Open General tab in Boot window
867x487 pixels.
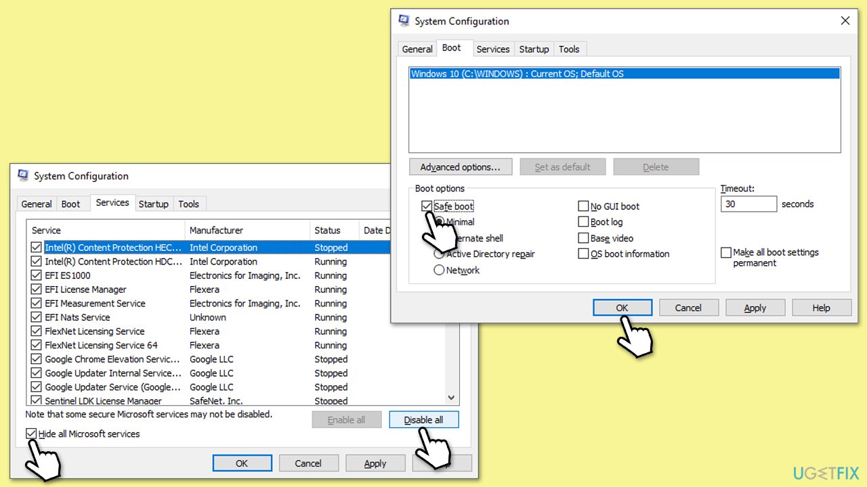[417, 49]
